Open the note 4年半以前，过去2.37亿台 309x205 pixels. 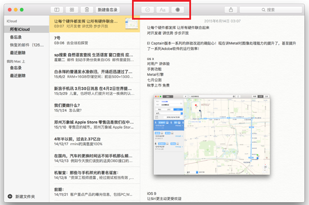click(x=94, y=142)
